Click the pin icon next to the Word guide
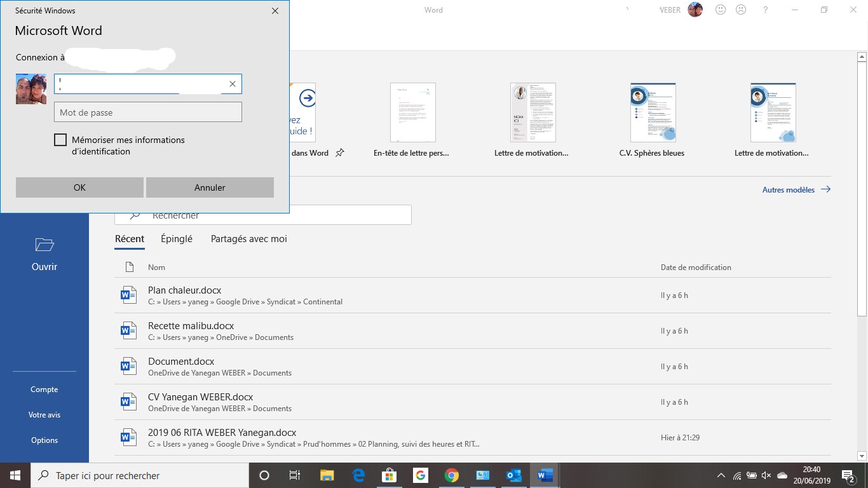Image resolution: width=868 pixels, height=488 pixels. click(340, 153)
